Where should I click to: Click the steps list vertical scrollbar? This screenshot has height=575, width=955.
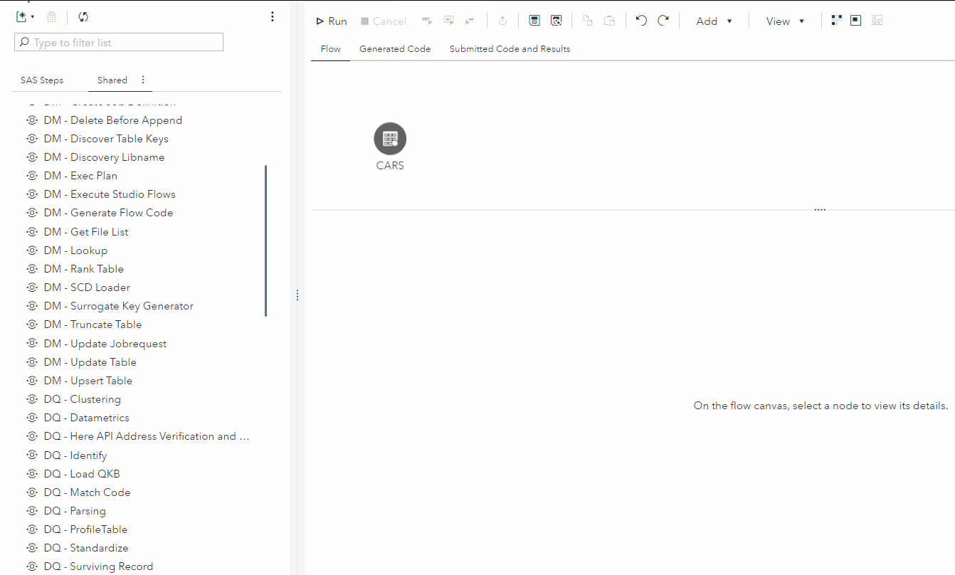point(265,241)
